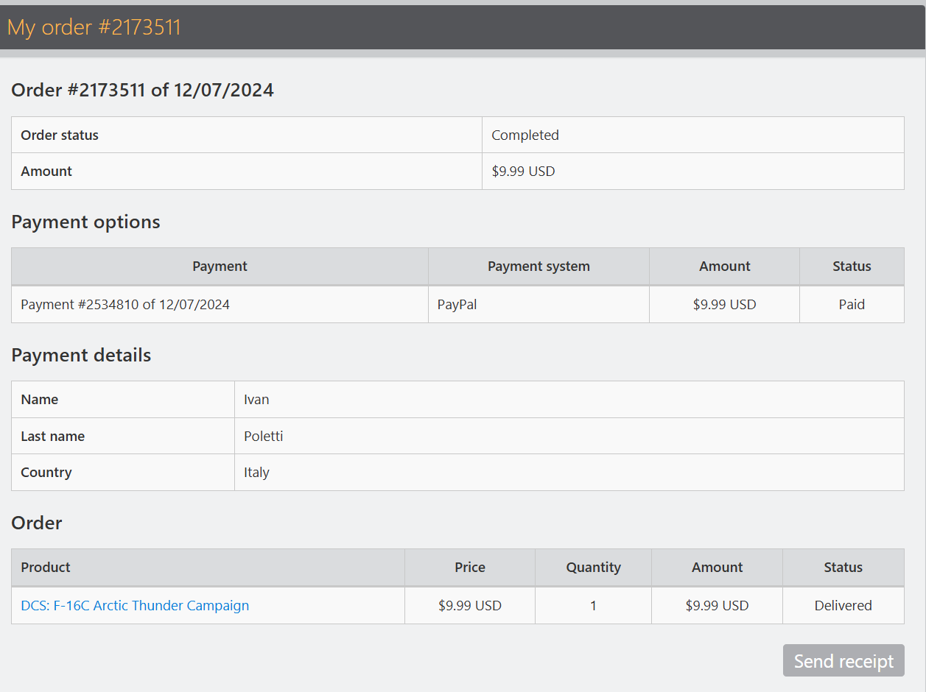Image resolution: width=926 pixels, height=692 pixels.
Task: Click the Status header in the Order products table
Action: 843,568
